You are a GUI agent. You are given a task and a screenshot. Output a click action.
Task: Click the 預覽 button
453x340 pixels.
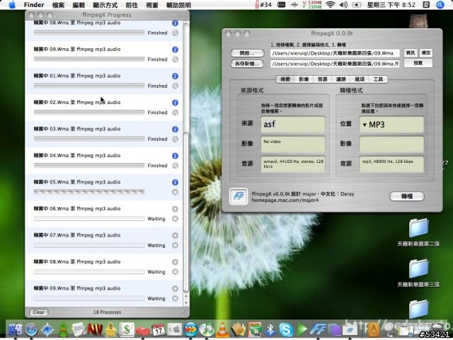point(418,63)
